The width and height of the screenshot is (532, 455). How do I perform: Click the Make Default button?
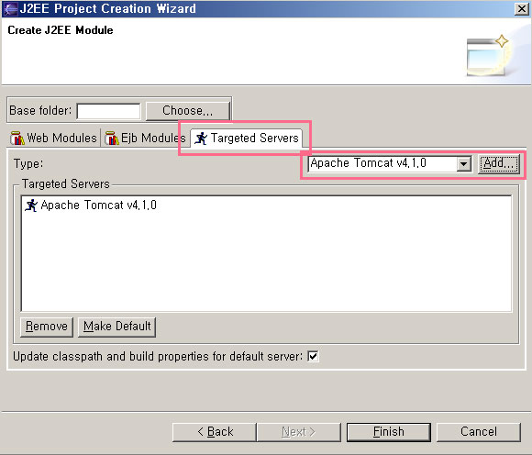(x=117, y=327)
